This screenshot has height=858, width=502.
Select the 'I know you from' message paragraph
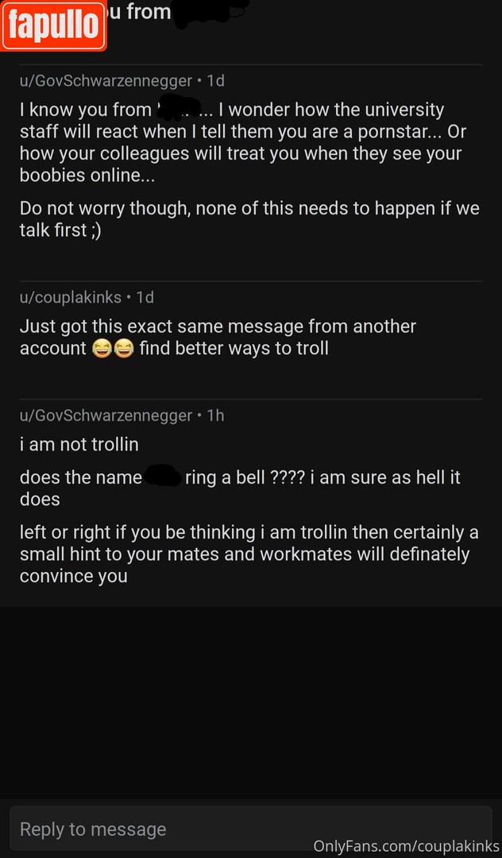[238, 142]
